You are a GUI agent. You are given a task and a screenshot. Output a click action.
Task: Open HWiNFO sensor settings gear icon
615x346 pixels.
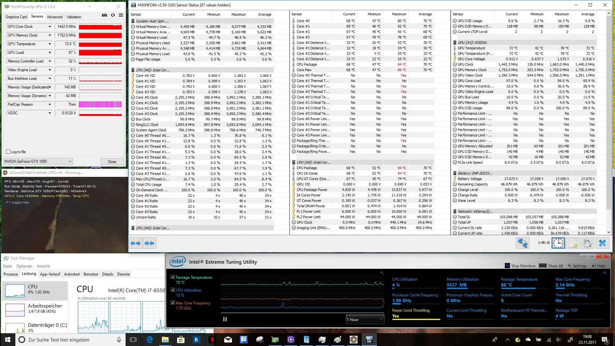tap(587, 243)
